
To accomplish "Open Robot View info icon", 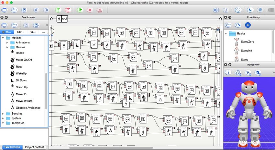I will click(x=228, y=72).
